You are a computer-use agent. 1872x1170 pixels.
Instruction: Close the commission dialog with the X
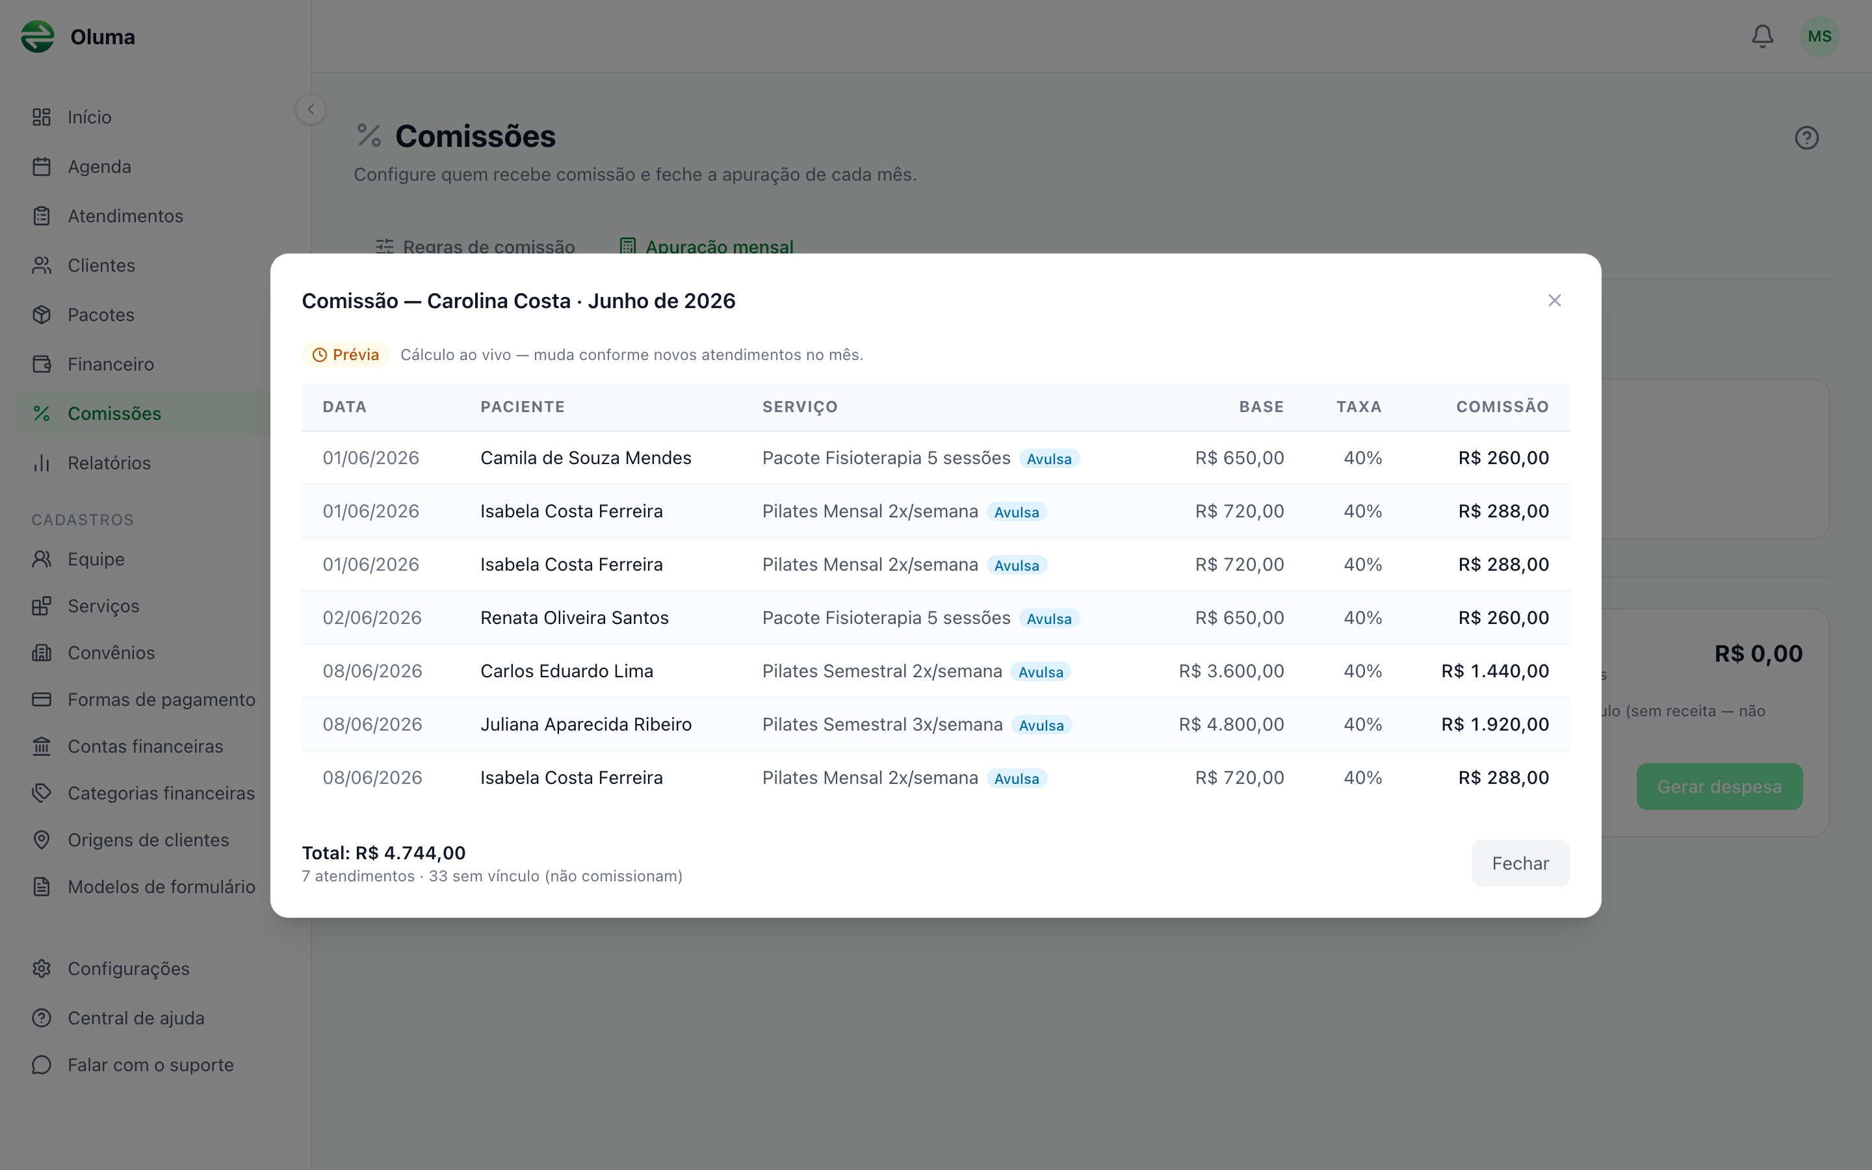(x=1554, y=300)
